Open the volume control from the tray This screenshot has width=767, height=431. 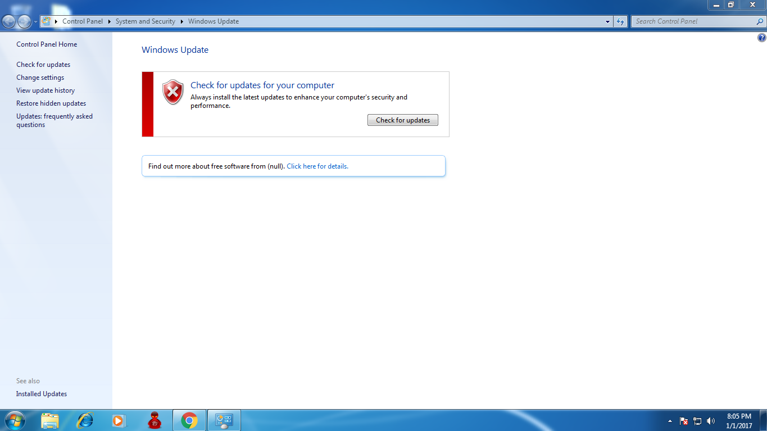(710, 420)
